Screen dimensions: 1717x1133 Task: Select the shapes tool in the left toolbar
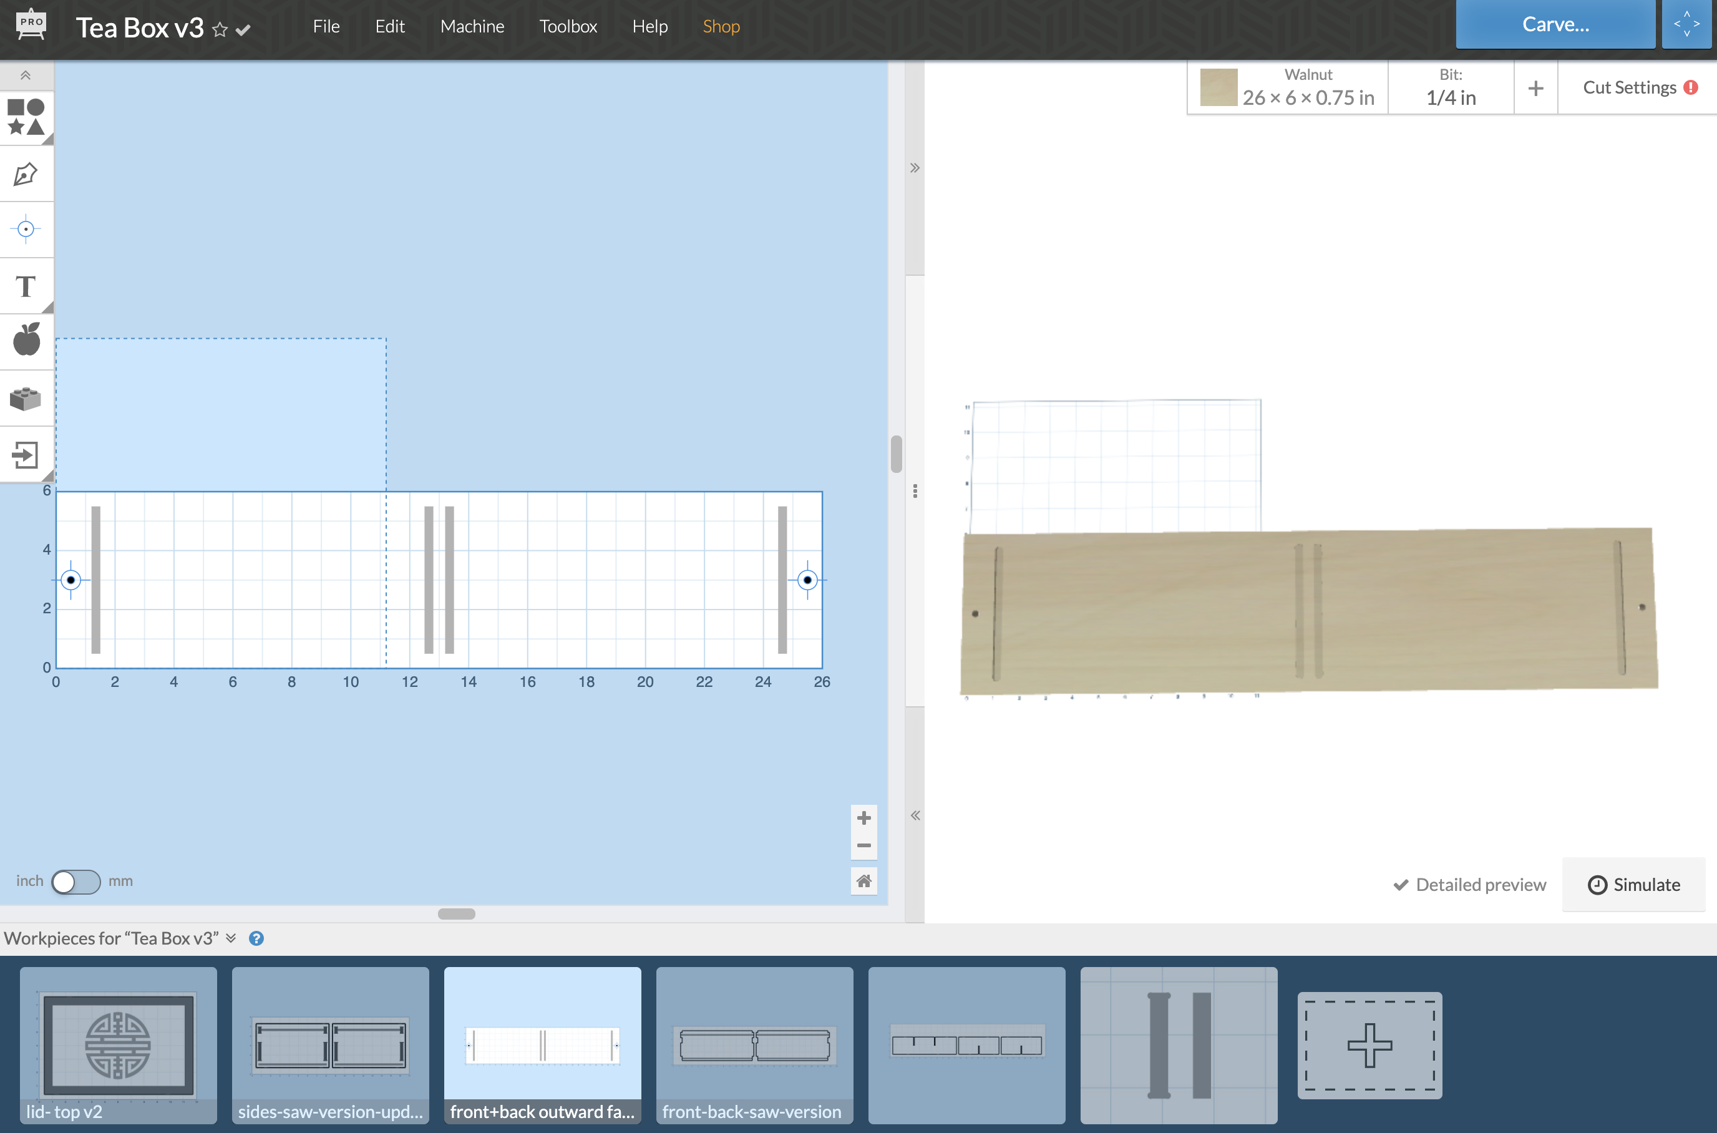26,118
